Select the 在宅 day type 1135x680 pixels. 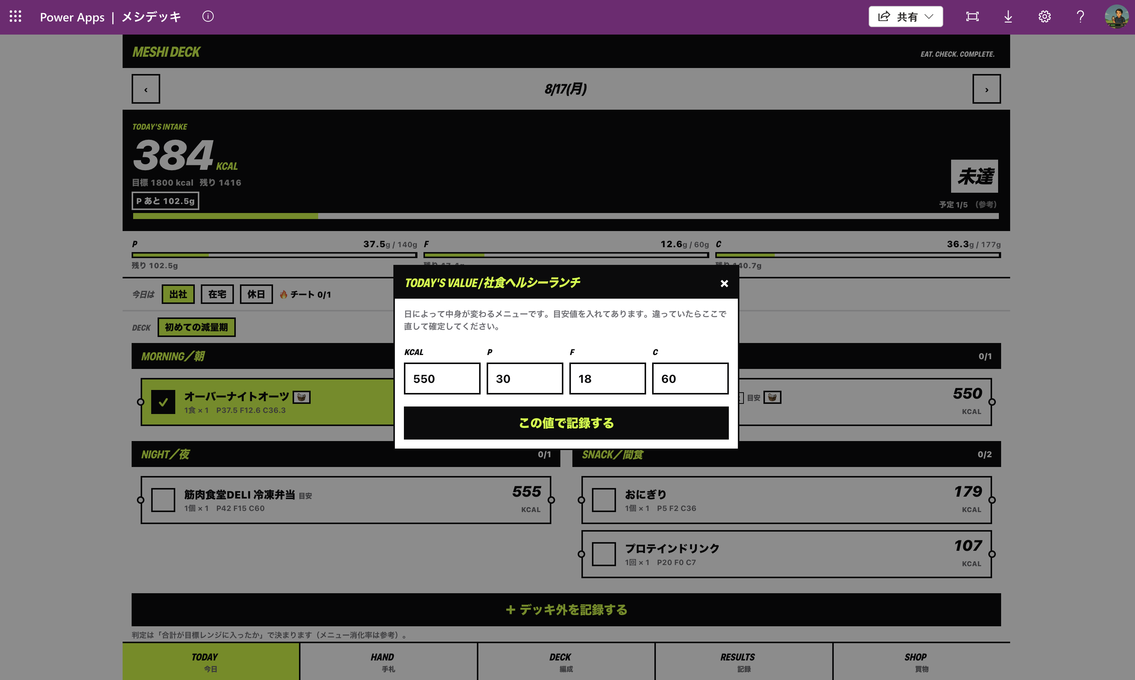[x=217, y=294]
